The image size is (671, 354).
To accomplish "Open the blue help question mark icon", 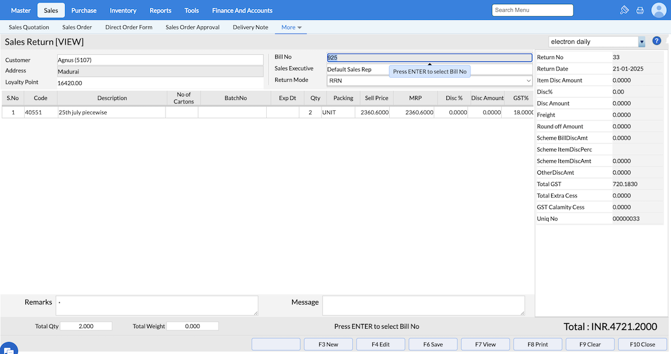I will 657,41.
